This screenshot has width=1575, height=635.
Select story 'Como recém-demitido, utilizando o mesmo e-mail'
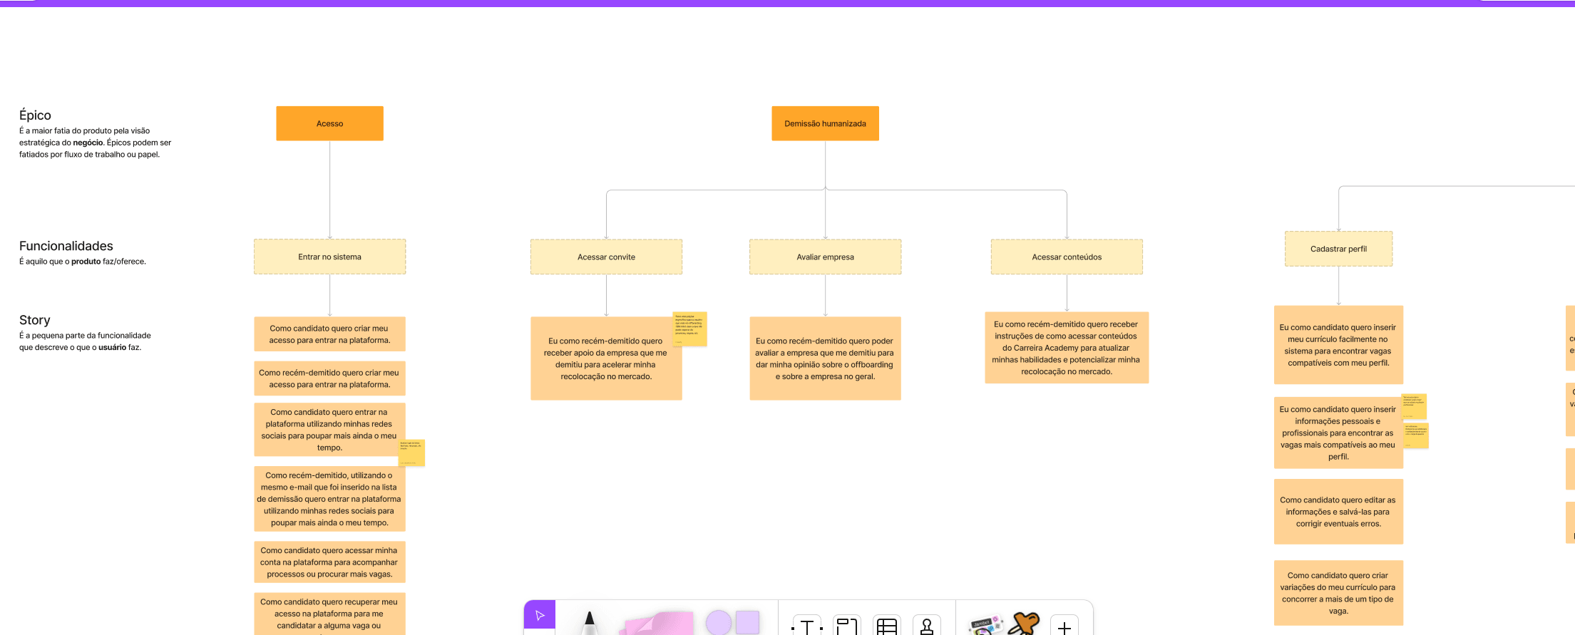tap(329, 499)
